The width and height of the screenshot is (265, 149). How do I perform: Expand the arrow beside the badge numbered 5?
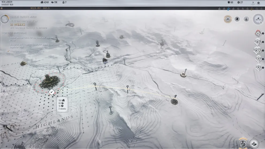263,50
